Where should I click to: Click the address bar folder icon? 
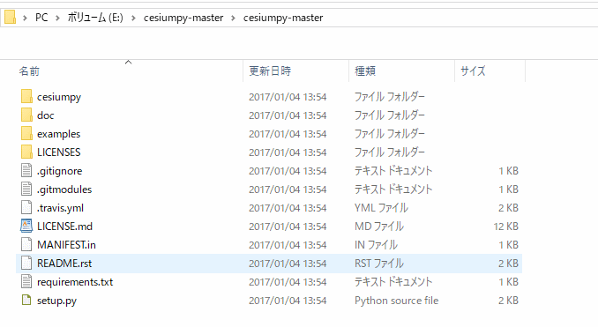(11, 17)
